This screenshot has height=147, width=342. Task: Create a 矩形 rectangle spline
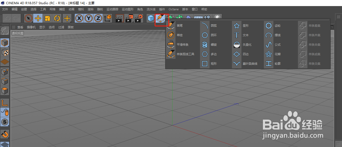(209, 64)
